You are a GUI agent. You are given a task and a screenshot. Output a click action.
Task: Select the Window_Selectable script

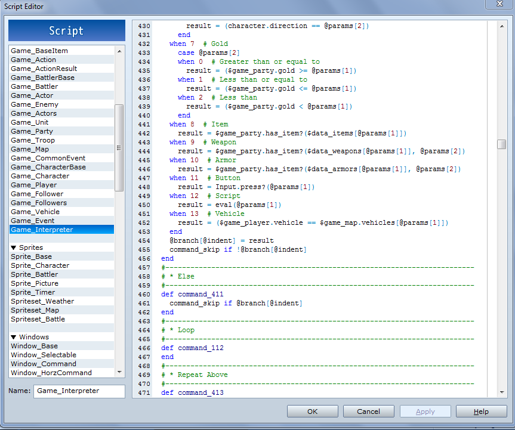pyautogui.click(x=44, y=355)
